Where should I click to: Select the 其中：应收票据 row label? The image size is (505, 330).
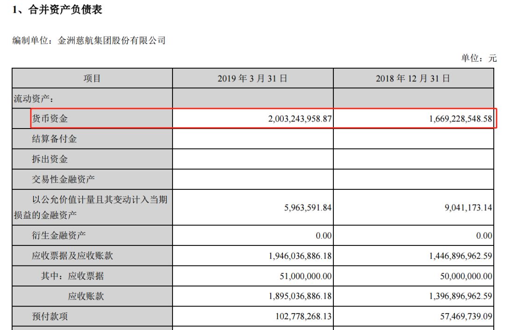(72, 276)
